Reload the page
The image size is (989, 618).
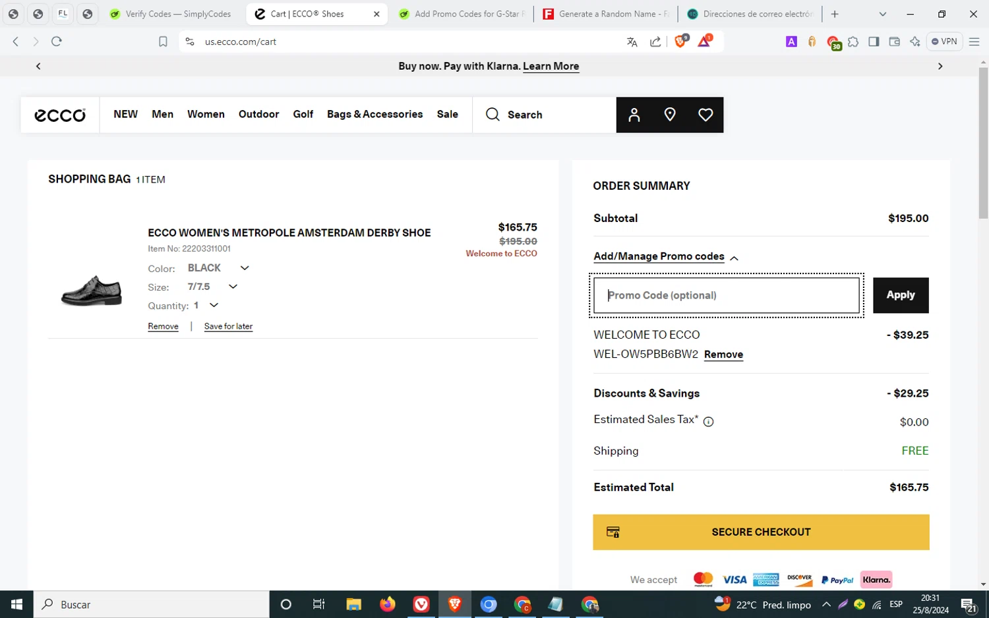(x=57, y=42)
